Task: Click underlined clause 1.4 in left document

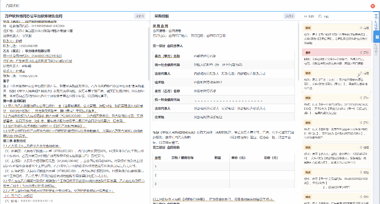Action: [73, 134]
